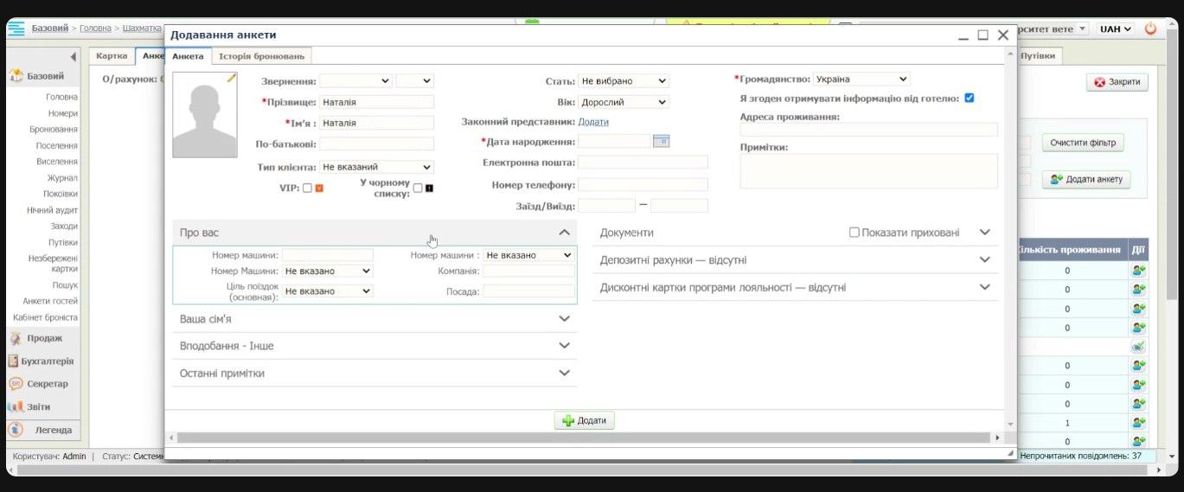Expand the Ваша сім'я section
The image size is (1184, 492).
[x=374, y=319]
